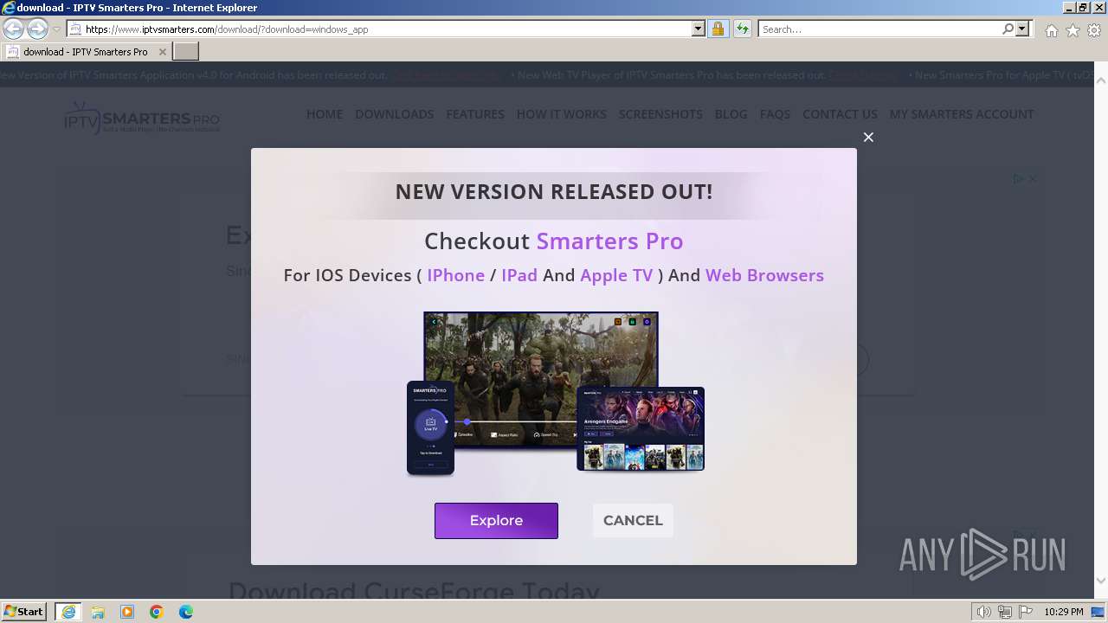The height and width of the screenshot is (623, 1108).
Task: Go to the browser Home page icon
Action: coord(1051,30)
